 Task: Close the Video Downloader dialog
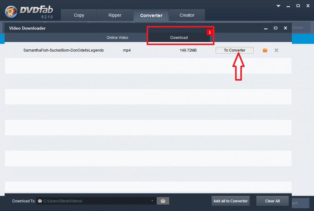[x=285, y=28]
